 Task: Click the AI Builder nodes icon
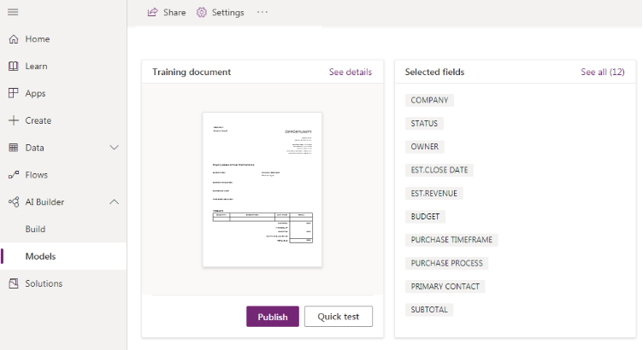coord(14,201)
